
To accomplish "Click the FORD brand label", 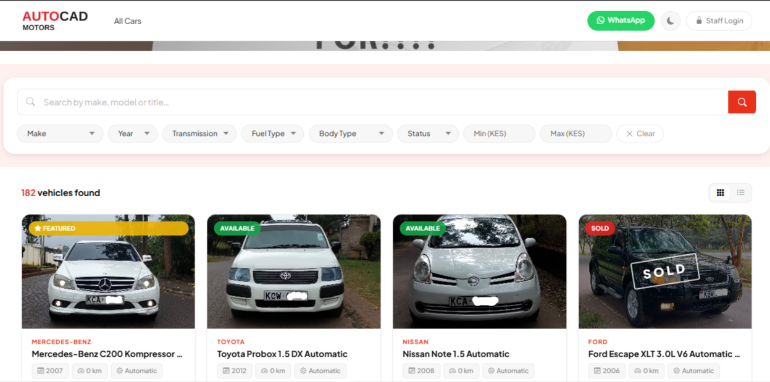I will point(598,342).
